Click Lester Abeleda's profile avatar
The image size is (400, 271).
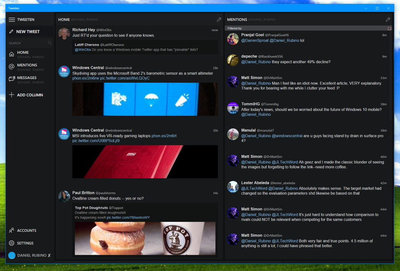233,187
